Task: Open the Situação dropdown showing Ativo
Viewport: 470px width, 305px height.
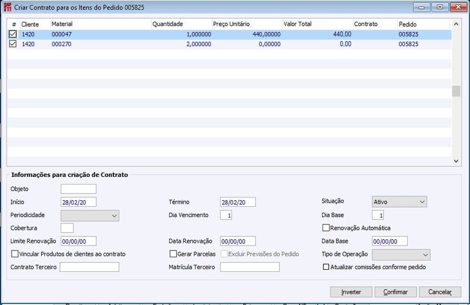Action: 399,202
